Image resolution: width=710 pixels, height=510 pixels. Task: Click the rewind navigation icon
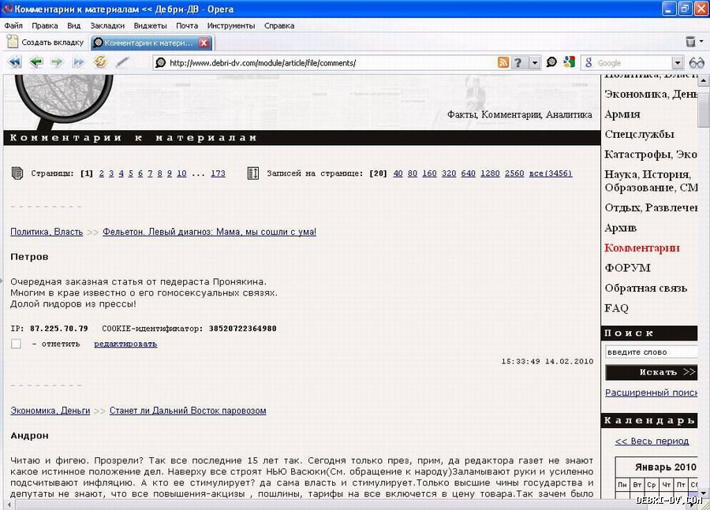[x=14, y=62]
